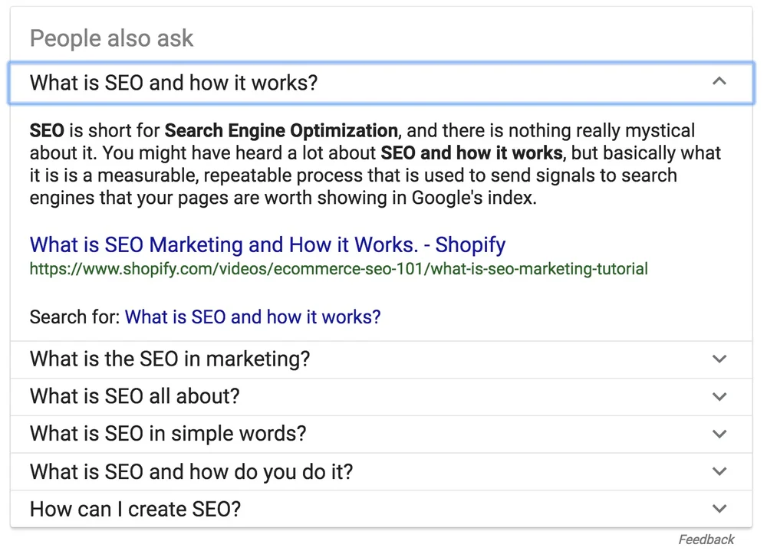This screenshot has width=767, height=551.
Task: Expand the chevron beside 'How can I create SEO?'
Action: pyautogui.click(x=719, y=508)
